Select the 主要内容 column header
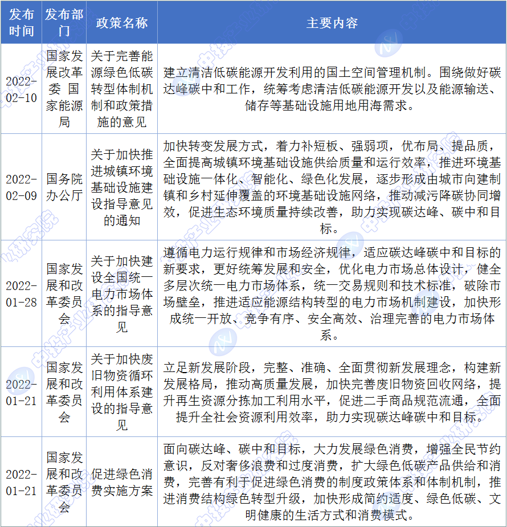Screen dimensions: 507x527 332,23
